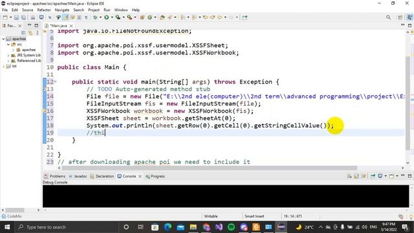
Task: Click the Back navigation arrow icon
Action: coord(219,17)
